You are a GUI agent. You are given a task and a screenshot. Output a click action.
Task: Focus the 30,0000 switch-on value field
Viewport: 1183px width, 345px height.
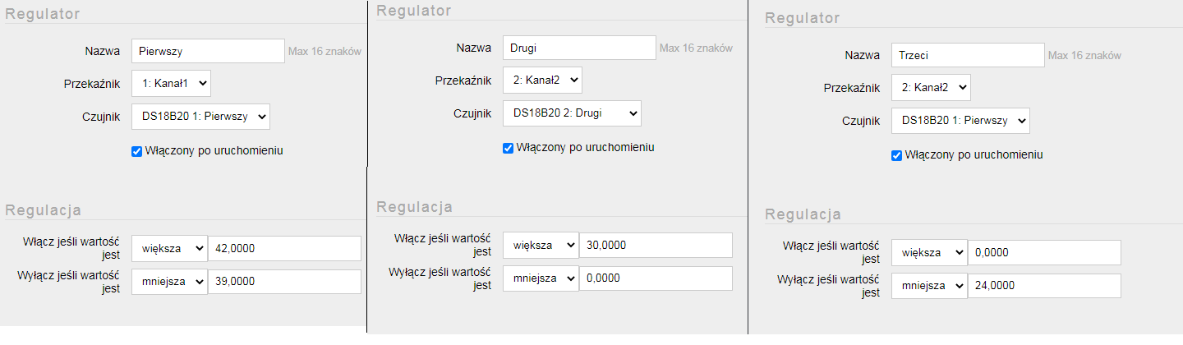coord(656,245)
